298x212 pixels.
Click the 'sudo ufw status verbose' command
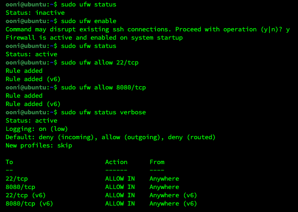(103, 112)
